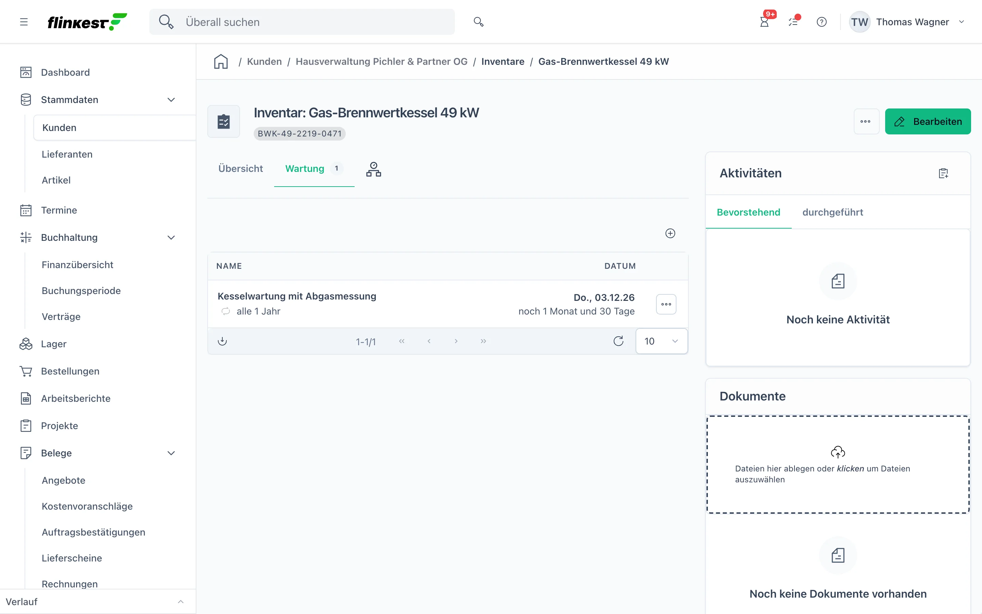Open the help question mark icon
The width and height of the screenshot is (982, 614).
(x=822, y=22)
